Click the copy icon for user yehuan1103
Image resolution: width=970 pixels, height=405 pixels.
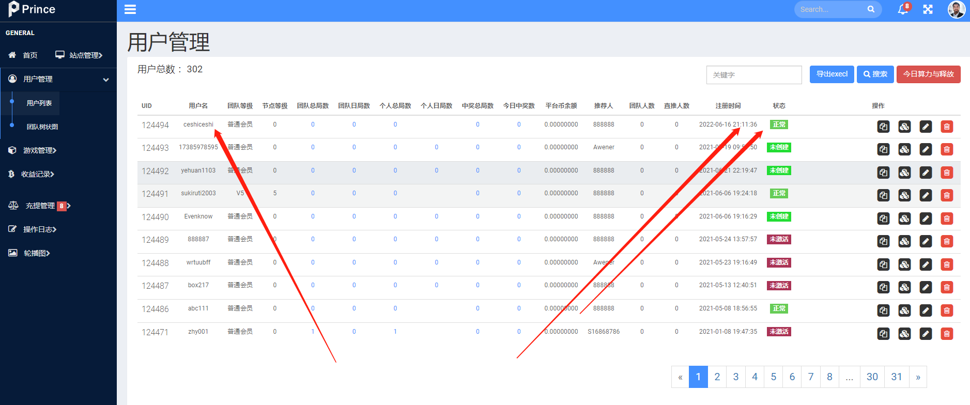pyautogui.click(x=884, y=173)
